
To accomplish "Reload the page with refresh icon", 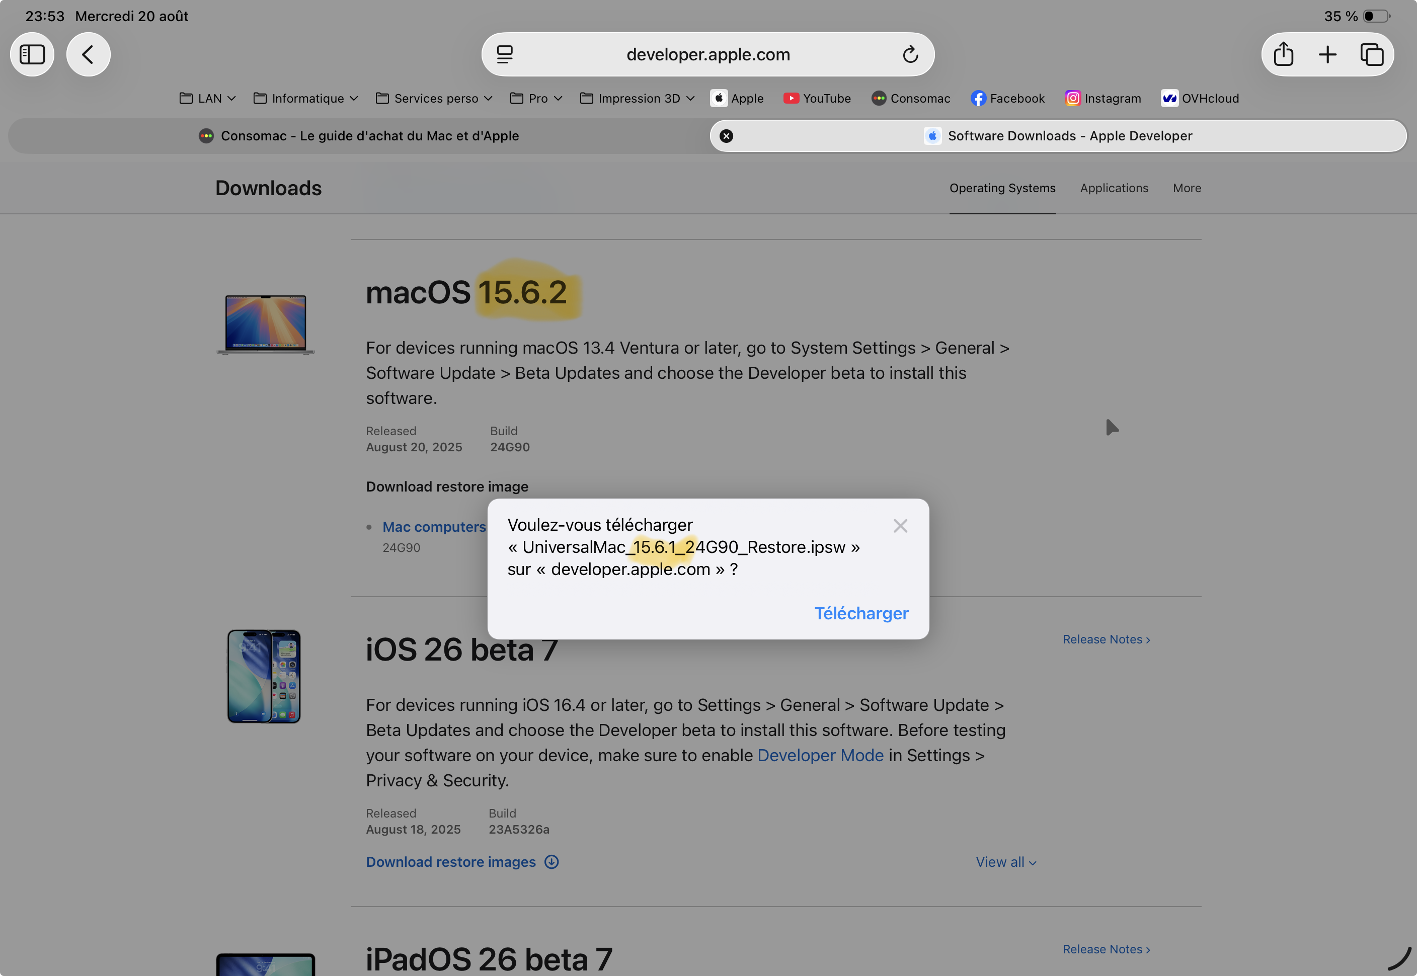I will [x=910, y=54].
